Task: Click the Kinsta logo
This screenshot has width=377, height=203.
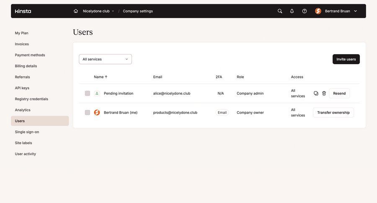Action: [x=23, y=11]
